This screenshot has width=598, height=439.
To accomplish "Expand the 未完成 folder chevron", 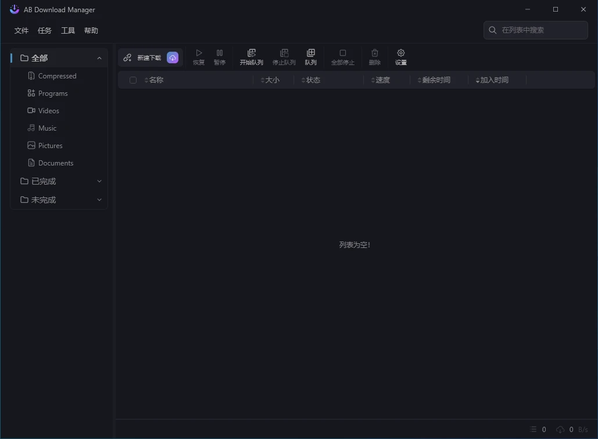I will click(99, 200).
